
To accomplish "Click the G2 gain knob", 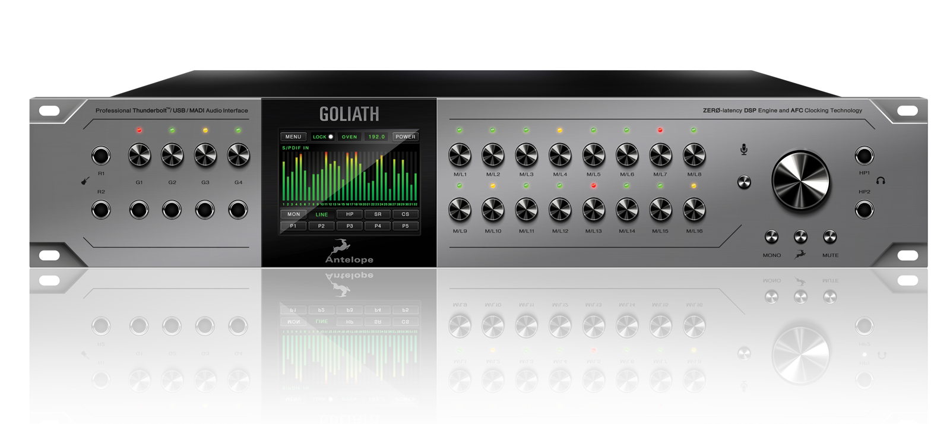I will coord(172,156).
